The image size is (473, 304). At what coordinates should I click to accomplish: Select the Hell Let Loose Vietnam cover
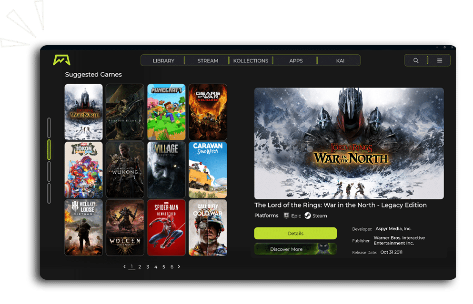(83, 227)
